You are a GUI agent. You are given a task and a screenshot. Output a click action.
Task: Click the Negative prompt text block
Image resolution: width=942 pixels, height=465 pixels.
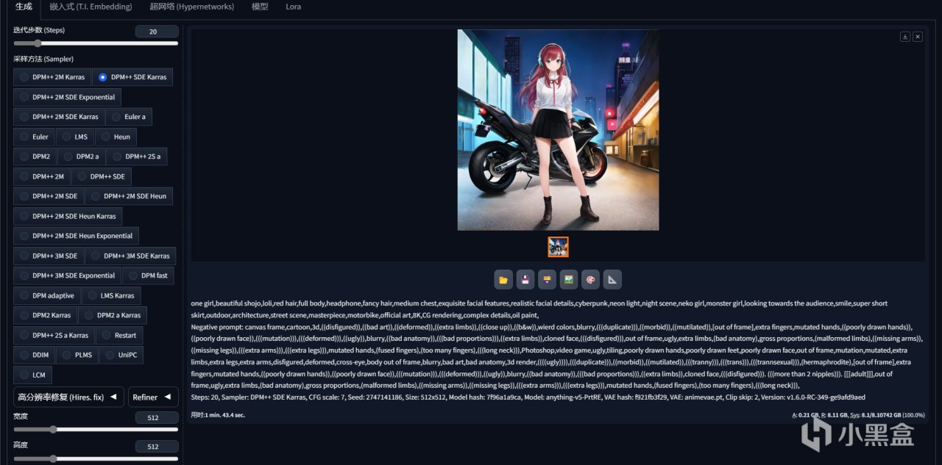(557, 356)
